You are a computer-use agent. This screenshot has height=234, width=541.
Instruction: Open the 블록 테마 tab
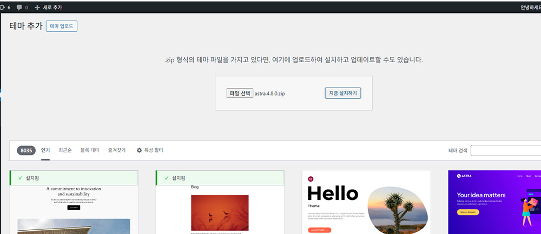pyautogui.click(x=89, y=150)
